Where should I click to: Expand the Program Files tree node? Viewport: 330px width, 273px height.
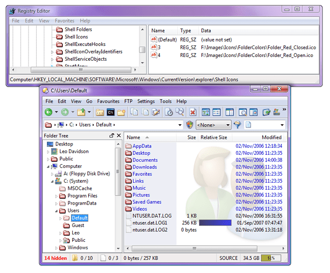(56, 196)
